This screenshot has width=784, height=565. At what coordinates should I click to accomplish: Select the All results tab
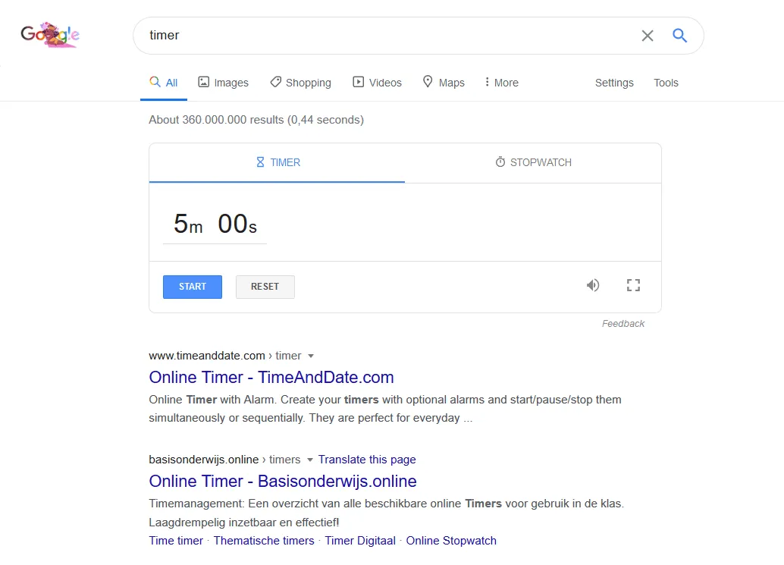point(164,83)
